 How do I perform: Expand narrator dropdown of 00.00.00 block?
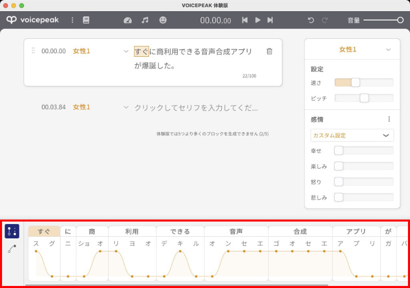tap(126, 51)
